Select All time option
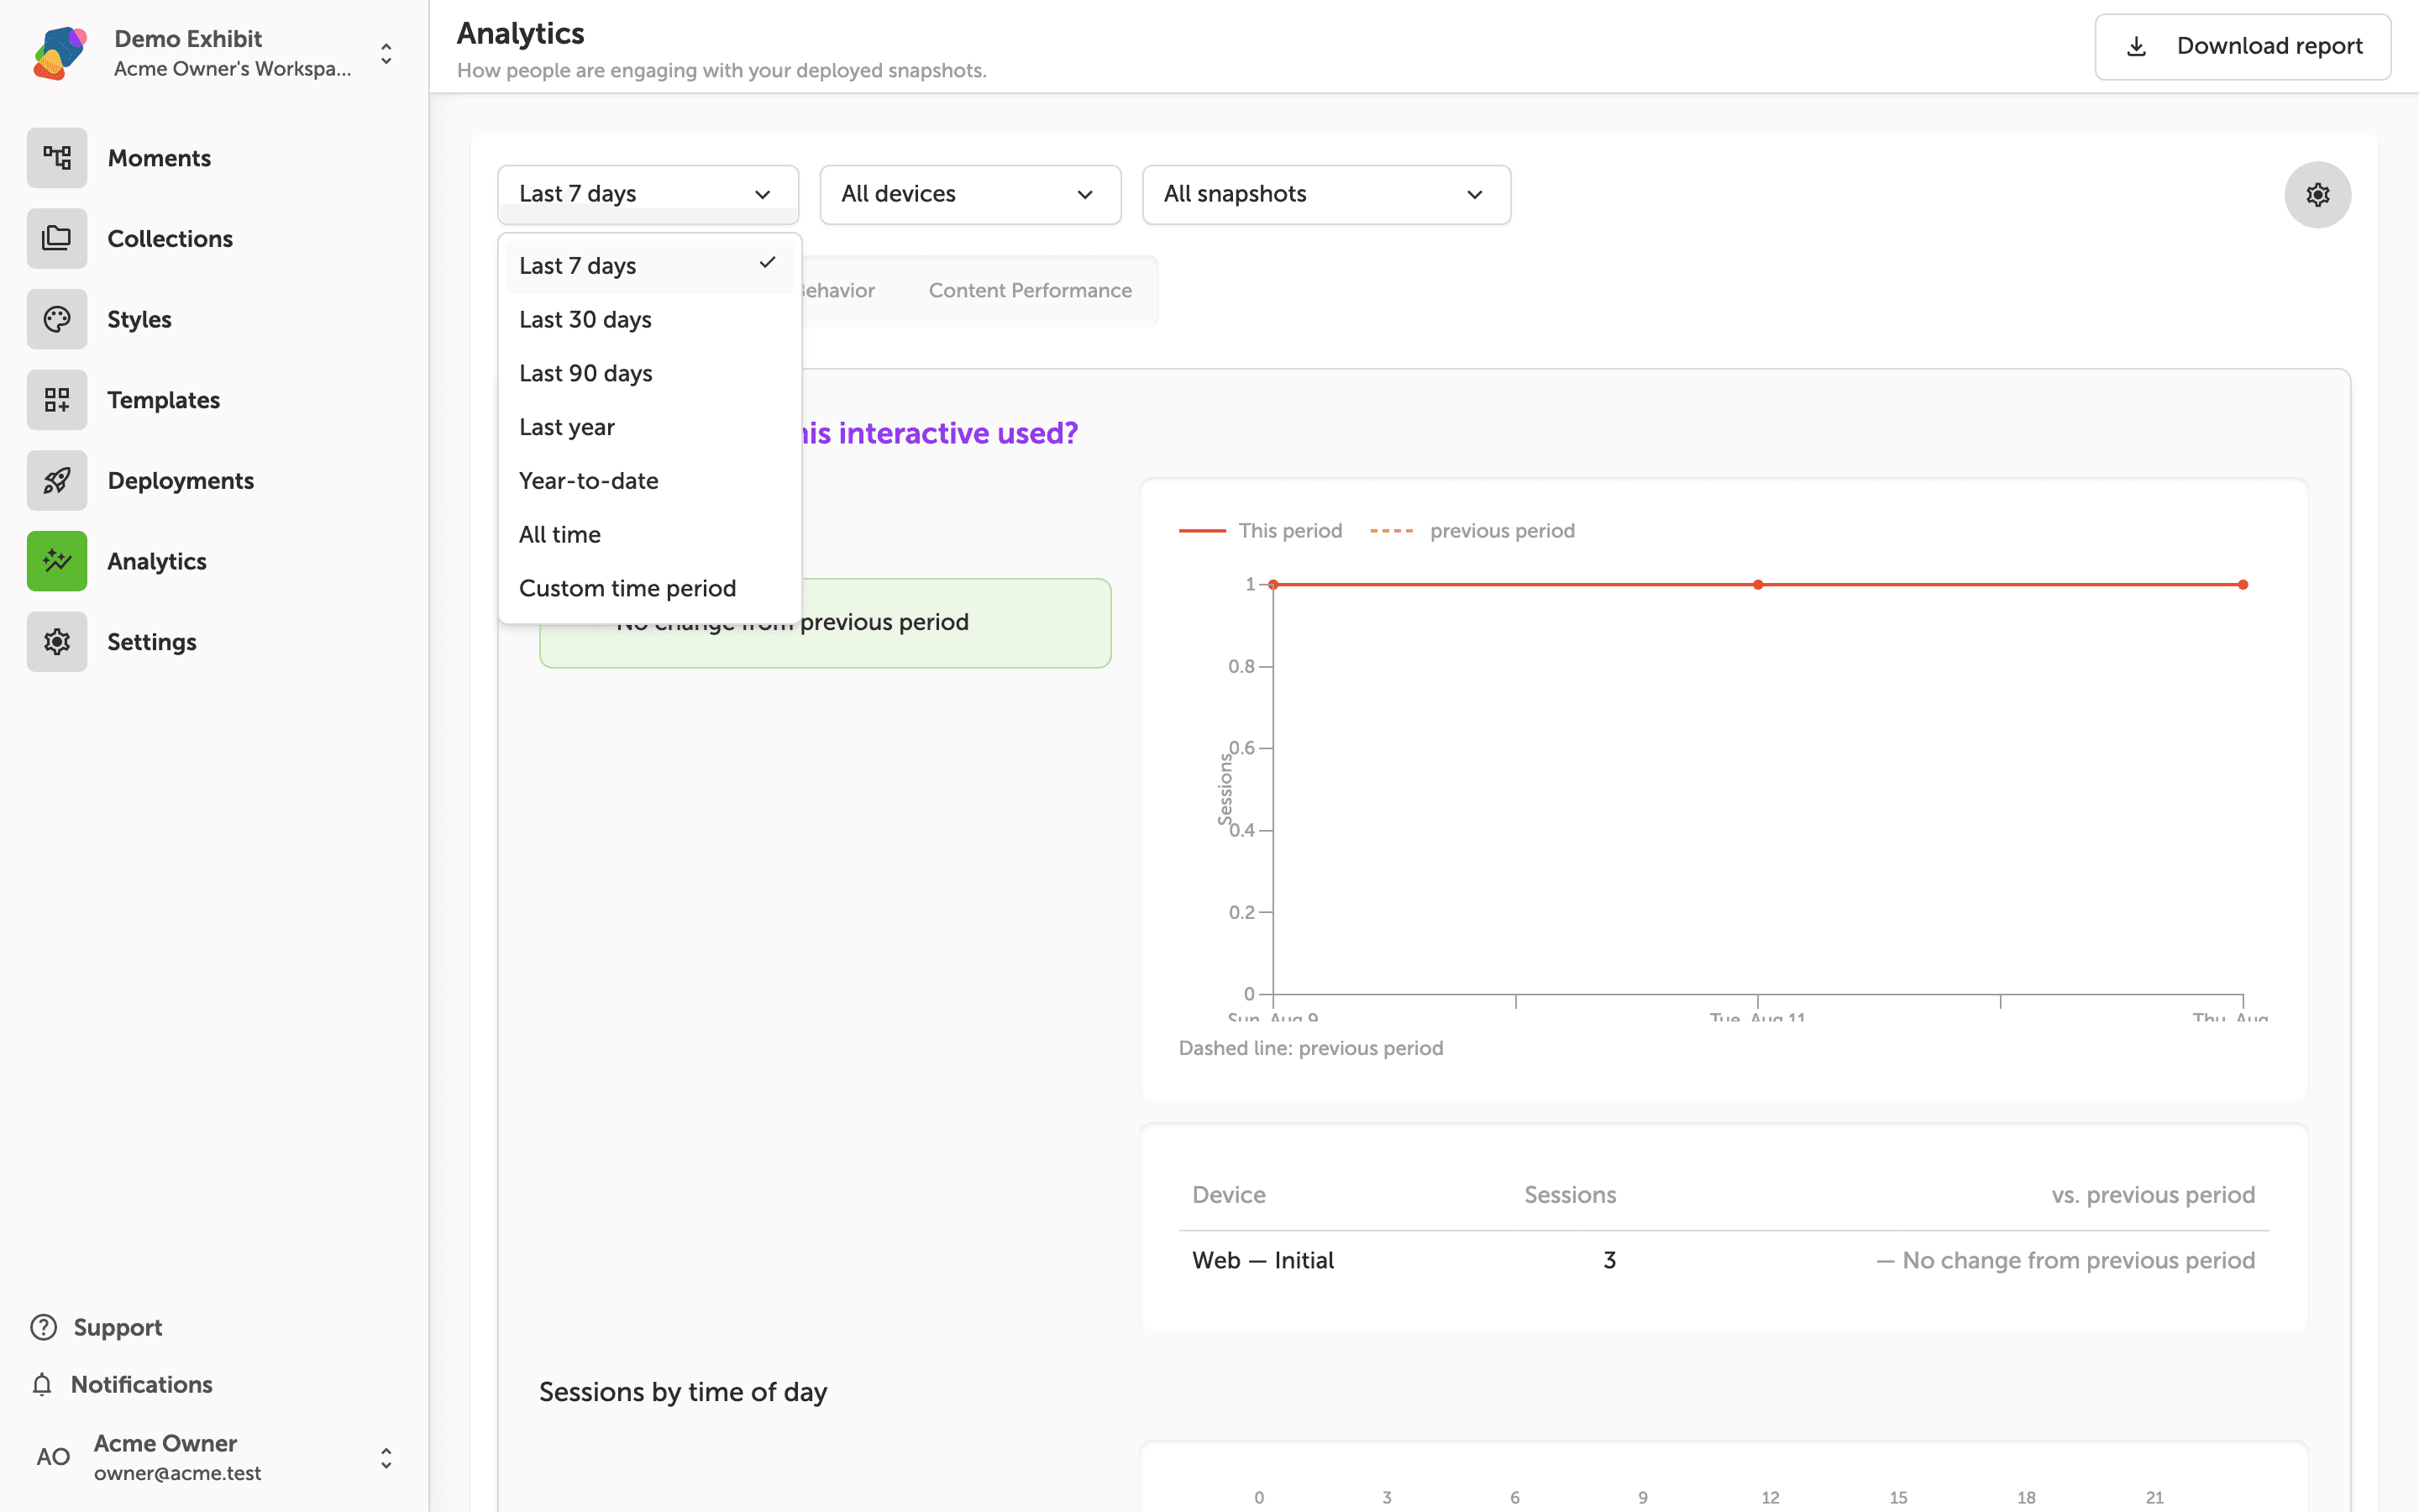The width and height of the screenshot is (2419, 1512). (648, 535)
